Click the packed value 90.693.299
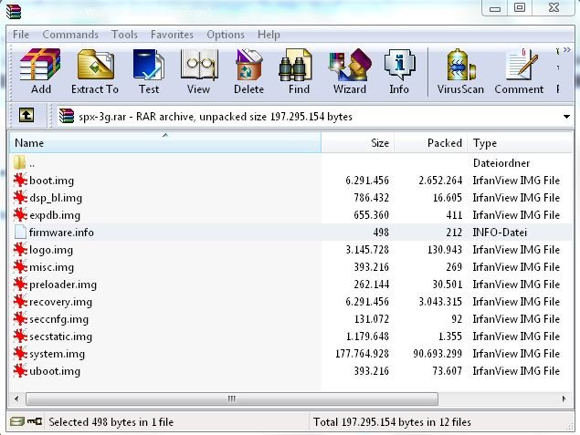 click(x=438, y=354)
